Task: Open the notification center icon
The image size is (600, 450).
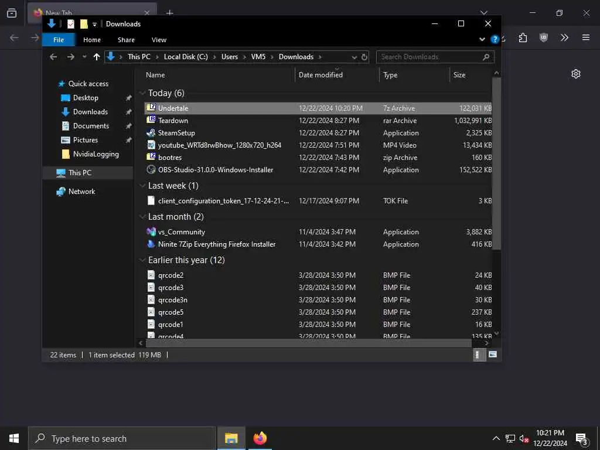Action: [582, 439]
